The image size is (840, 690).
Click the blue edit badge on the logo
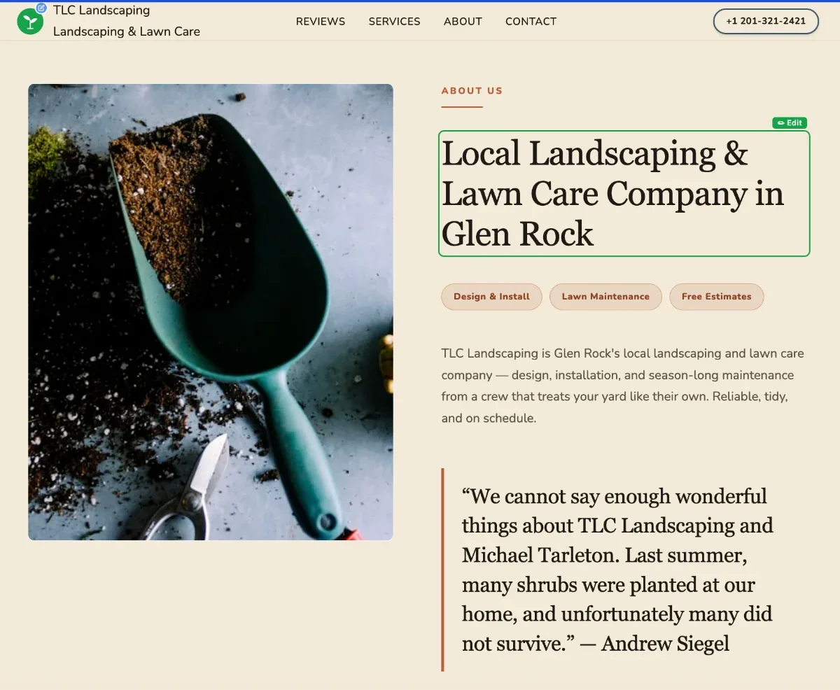tap(41, 8)
